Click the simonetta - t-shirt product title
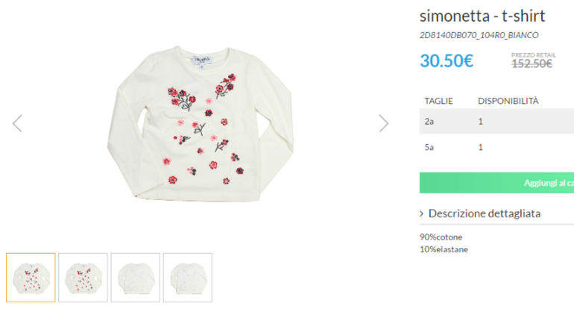Screen dimensions: 574x312 (x=482, y=16)
